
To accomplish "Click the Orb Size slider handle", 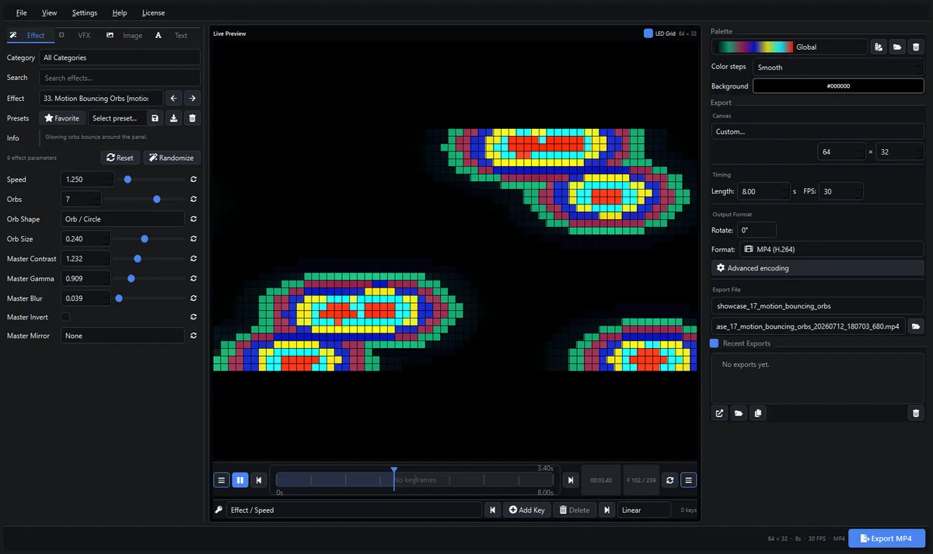I will click(x=145, y=239).
